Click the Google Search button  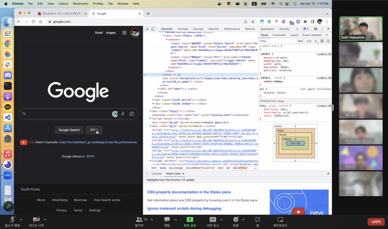coord(69,130)
